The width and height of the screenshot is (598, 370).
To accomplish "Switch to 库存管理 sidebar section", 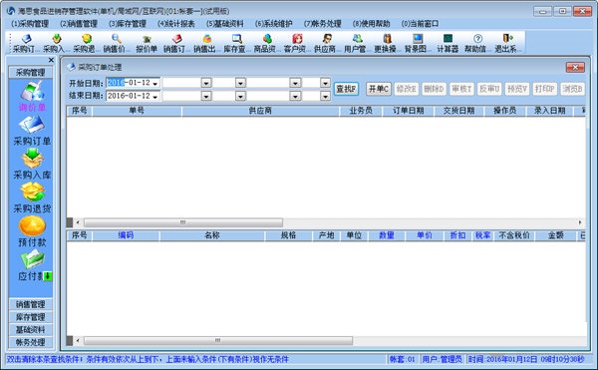I will point(31,317).
